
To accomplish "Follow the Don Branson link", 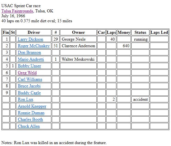I will point(29,52).
